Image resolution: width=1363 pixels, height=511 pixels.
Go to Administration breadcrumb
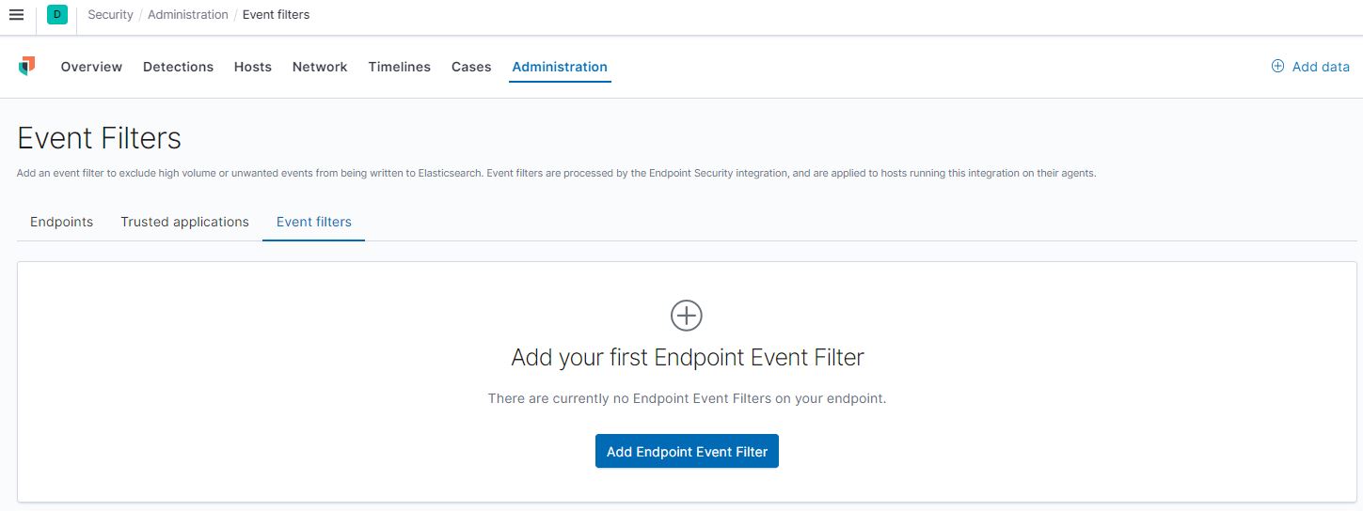(188, 15)
